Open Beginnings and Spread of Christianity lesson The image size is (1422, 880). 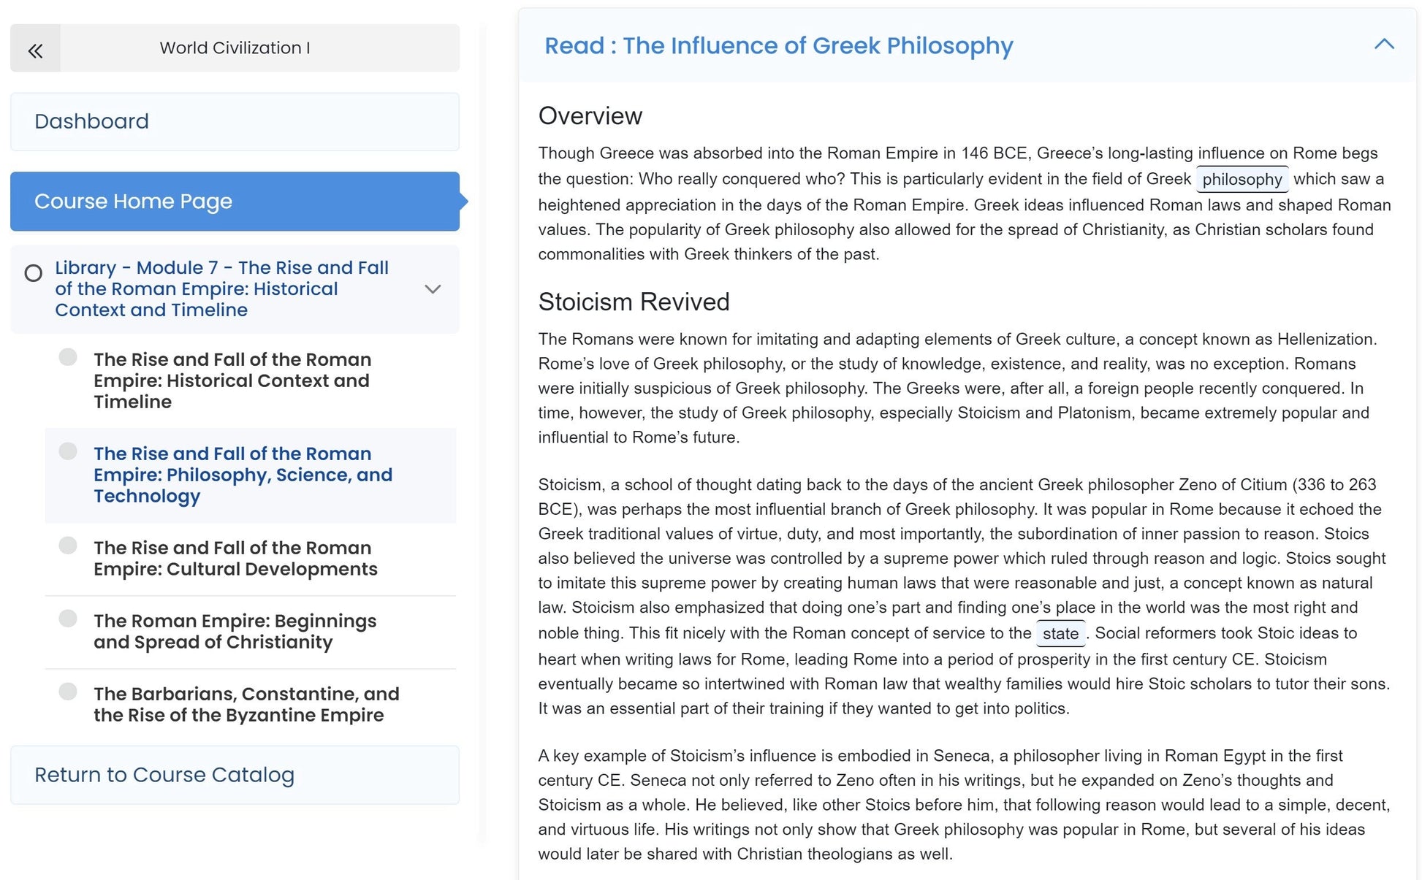tap(235, 632)
